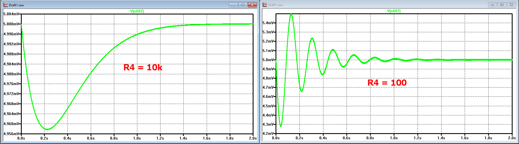This screenshot has height=144, width=519.
Task: Click the 4.992mV vertical axis label
Action: (x=11, y=44)
